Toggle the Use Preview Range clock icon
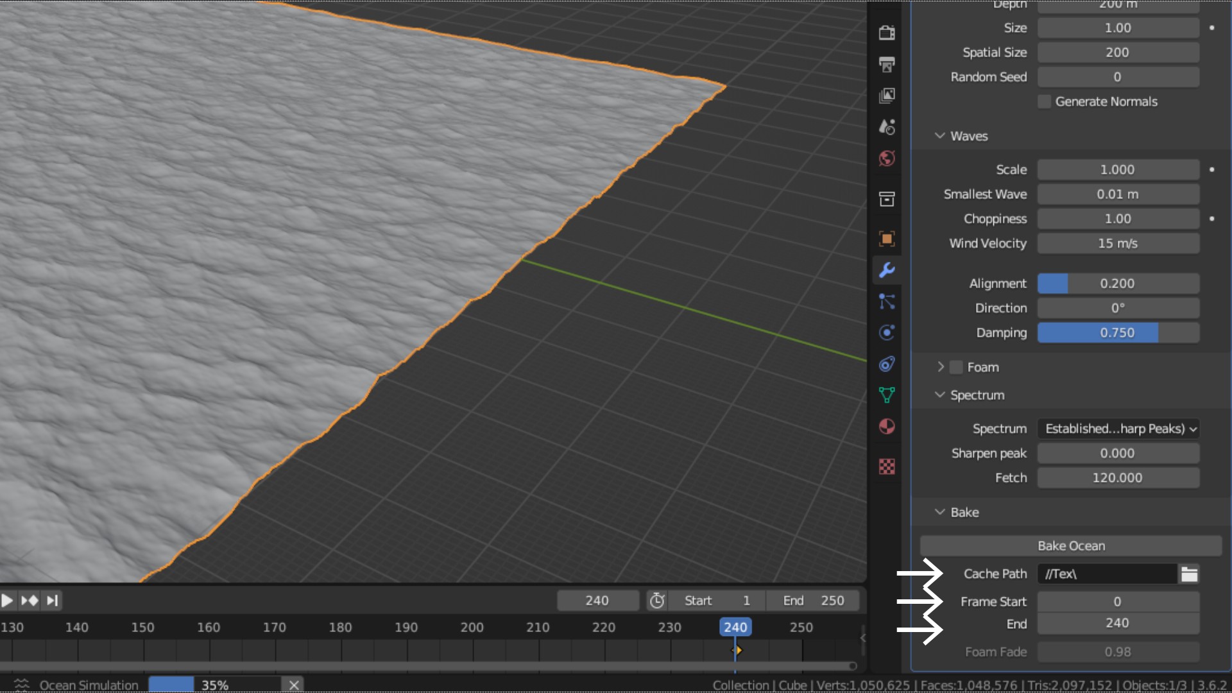Image resolution: width=1232 pixels, height=693 pixels. 657,601
